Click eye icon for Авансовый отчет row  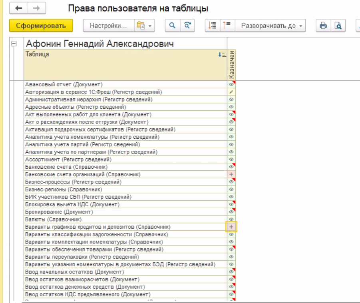[231, 85]
